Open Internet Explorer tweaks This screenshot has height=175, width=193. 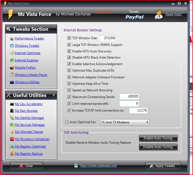pyautogui.click(x=27, y=60)
